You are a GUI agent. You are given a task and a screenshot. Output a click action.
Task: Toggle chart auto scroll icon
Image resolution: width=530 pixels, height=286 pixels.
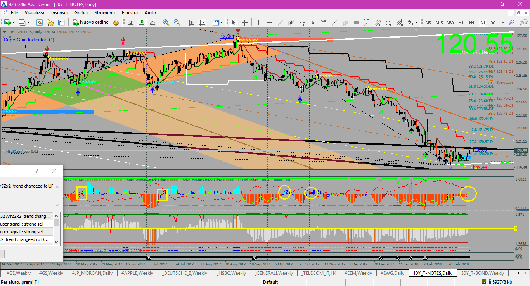pyautogui.click(x=191, y=22)
